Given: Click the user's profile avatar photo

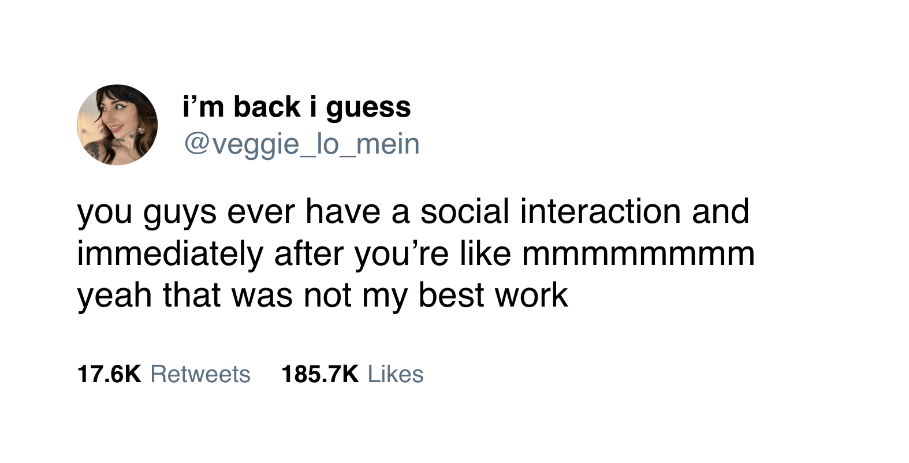Looking at the screenshot, I should 117,125.
